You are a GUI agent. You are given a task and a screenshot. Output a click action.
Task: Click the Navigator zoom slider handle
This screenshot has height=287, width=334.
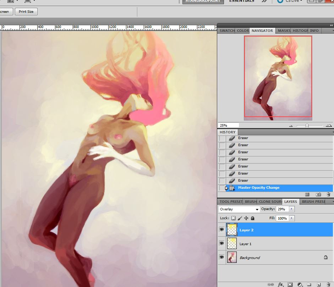307,126
